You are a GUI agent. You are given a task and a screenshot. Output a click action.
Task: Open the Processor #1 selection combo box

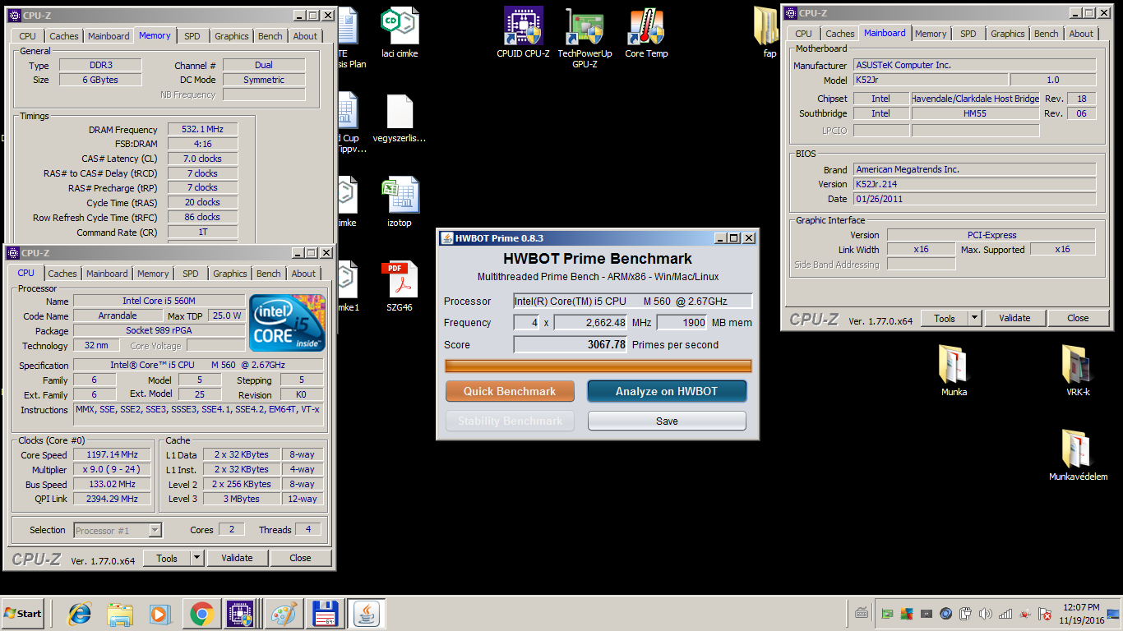[118, 531]
